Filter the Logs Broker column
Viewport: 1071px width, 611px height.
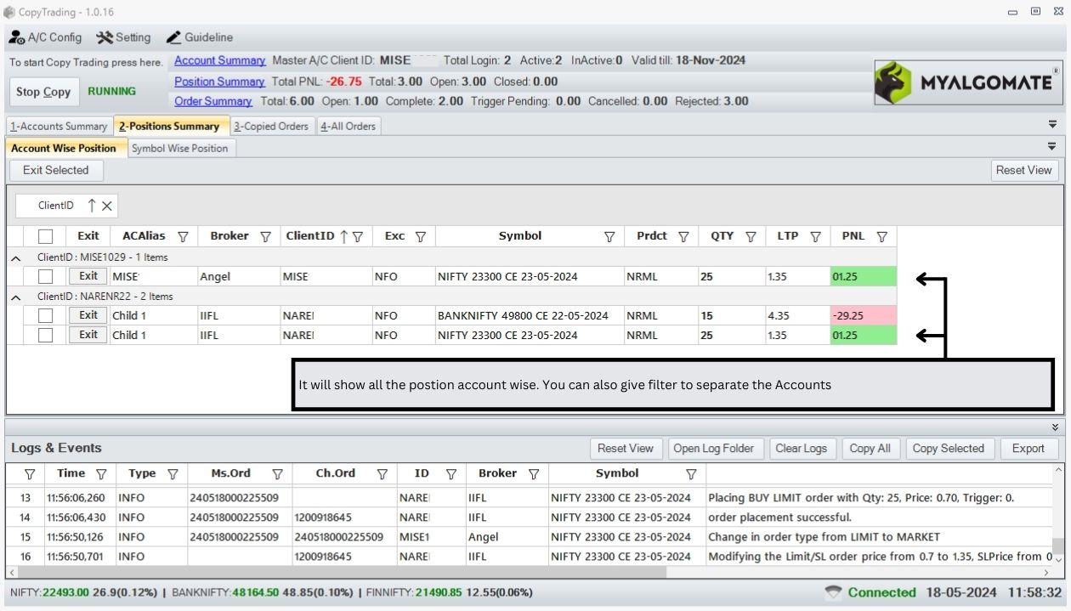pyautogui.click(x=534, y=473)
